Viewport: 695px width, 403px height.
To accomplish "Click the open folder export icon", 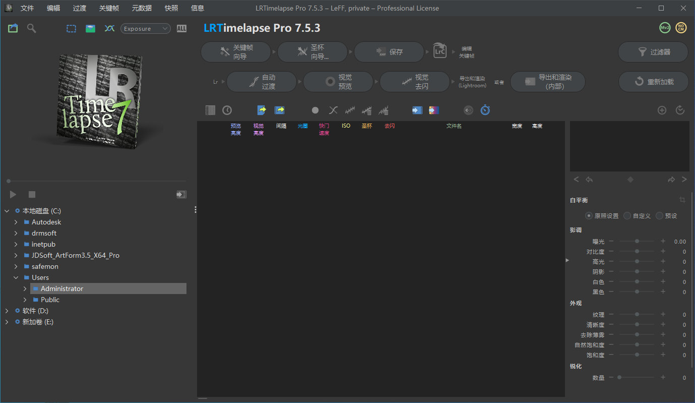I will [13, 29].
